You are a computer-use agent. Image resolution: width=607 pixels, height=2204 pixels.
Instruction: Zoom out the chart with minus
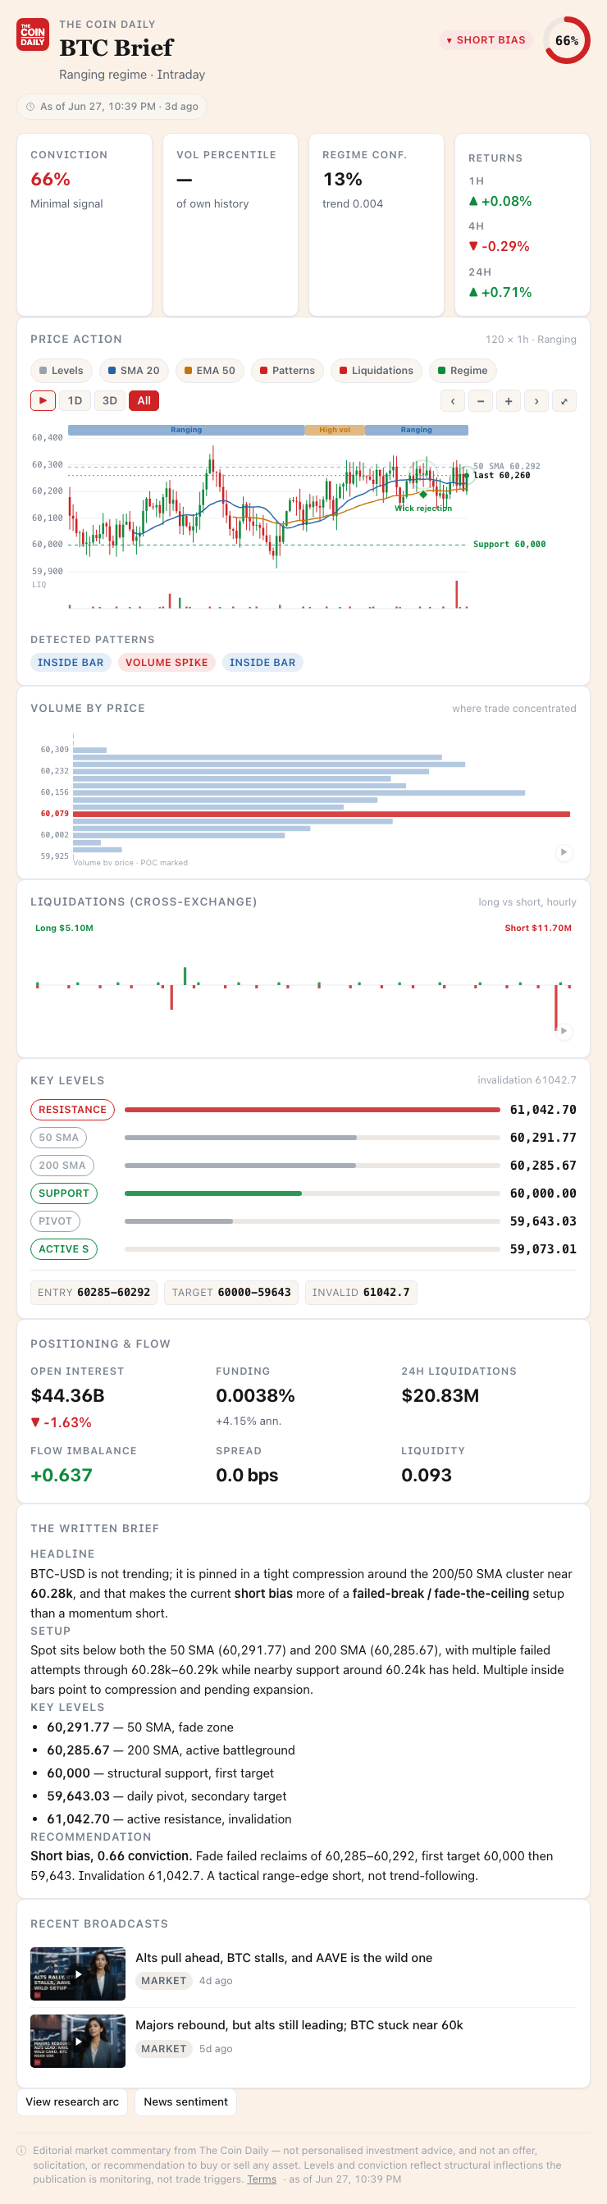coord(481,401)
